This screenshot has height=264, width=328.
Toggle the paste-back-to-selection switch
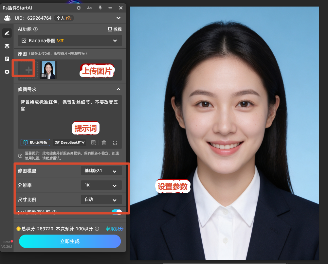117,212
